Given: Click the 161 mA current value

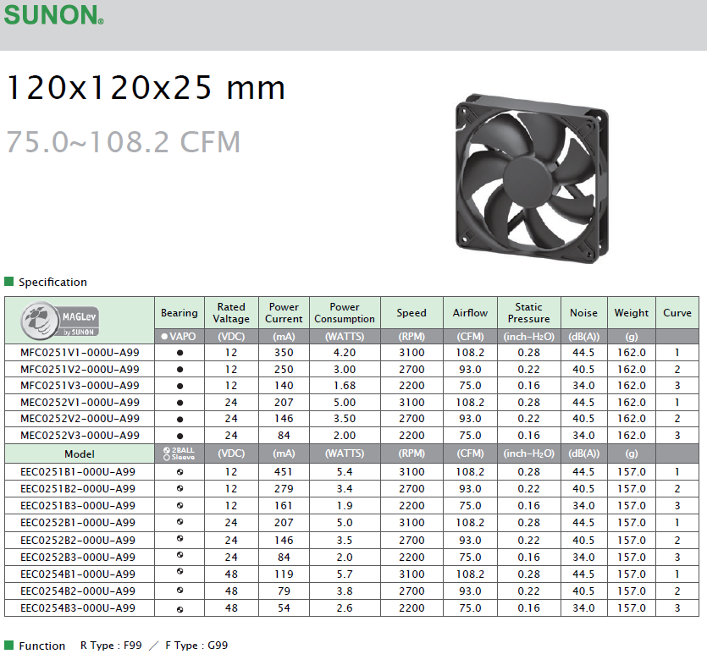Looking at the screenshot, I should tap(284, 506).
